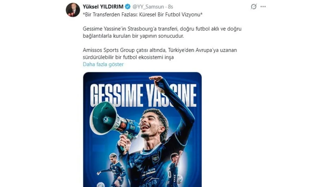This screenshot has height=187, width=332.
Task: Open Yüksel YILDIRIM's profile avatar
Action: [x=73, y=10]
